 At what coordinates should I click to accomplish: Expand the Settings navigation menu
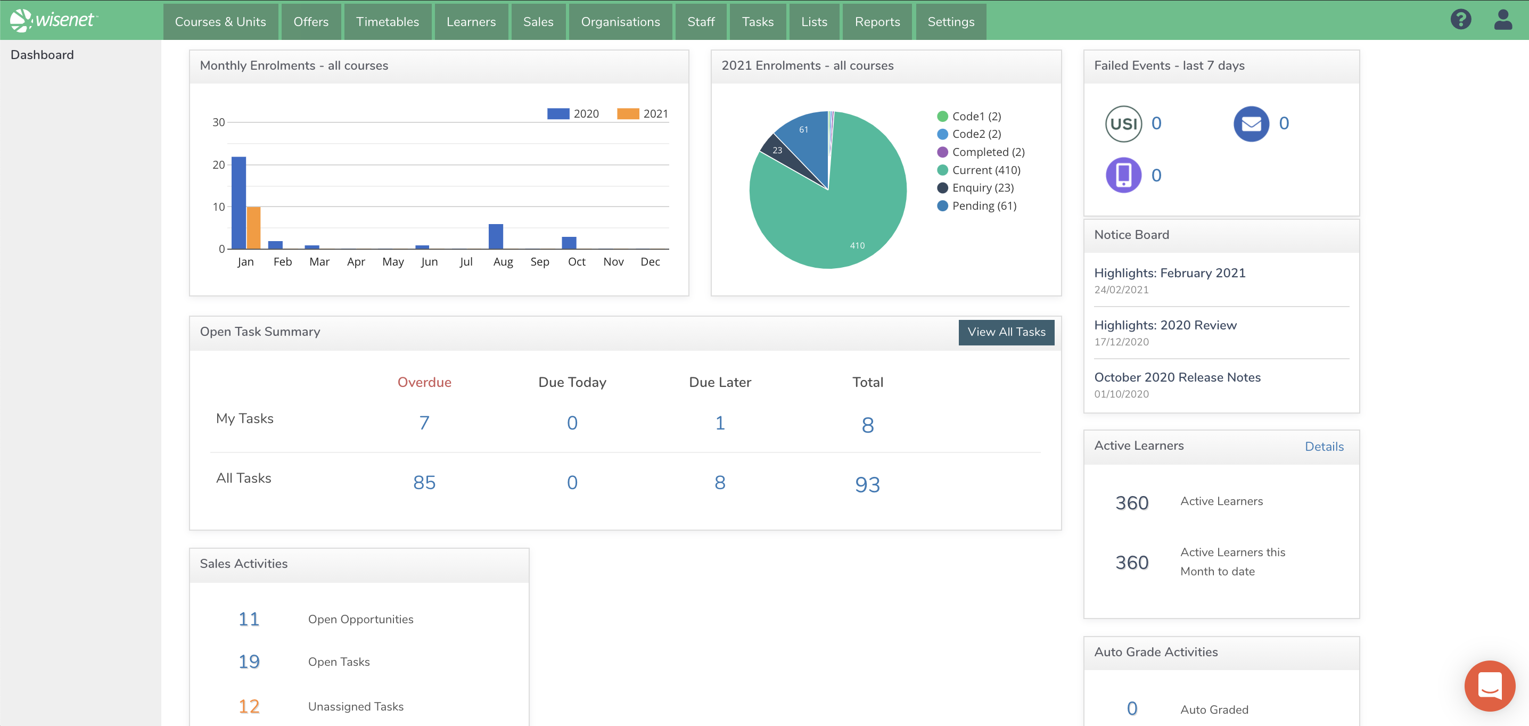(950, 22)
